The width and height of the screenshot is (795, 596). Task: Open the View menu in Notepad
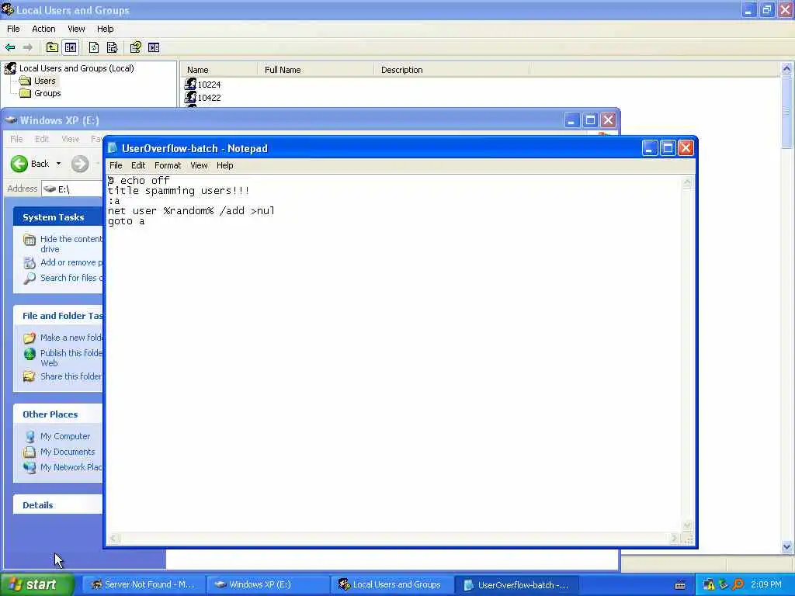click(200, 165)
